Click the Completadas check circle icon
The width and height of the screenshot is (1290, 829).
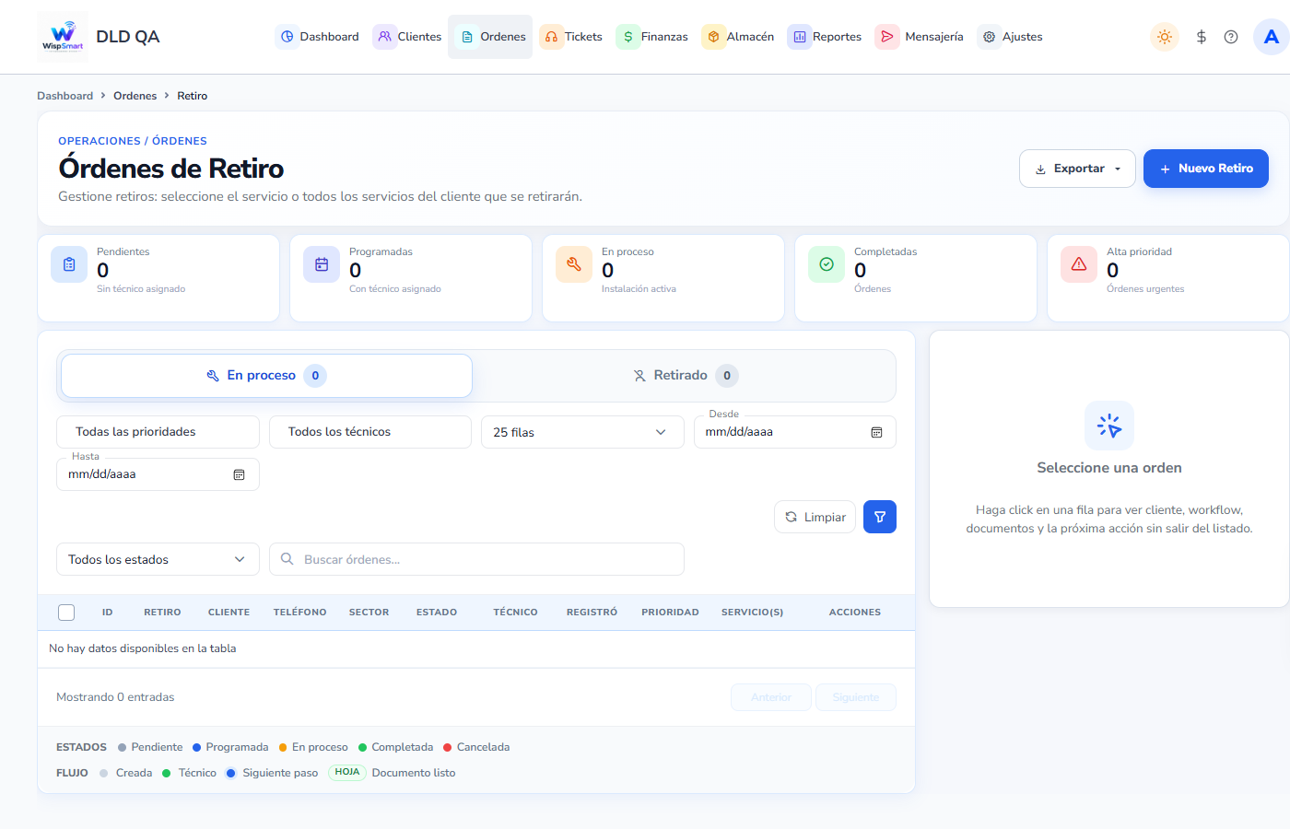(x=827, y=264)
